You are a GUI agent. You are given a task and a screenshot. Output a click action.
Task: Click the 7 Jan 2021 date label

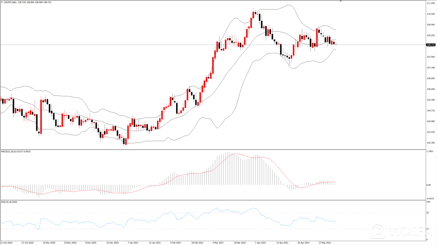pos(133,243)
